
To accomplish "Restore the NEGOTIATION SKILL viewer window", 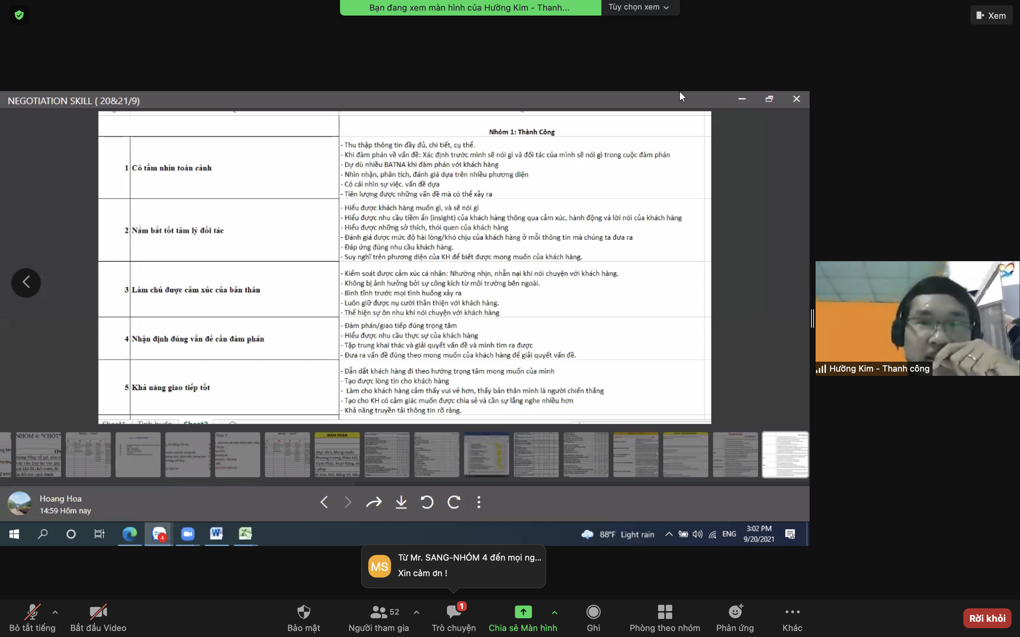I will 769,99.
